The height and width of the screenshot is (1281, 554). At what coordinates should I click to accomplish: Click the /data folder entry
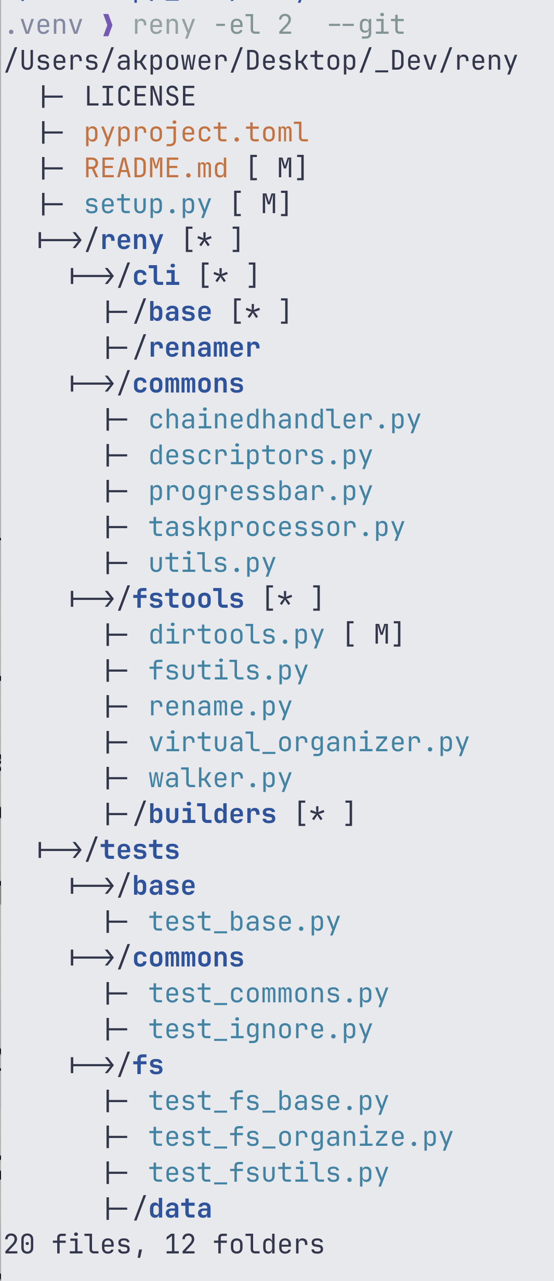pyautogui.click(x=173, y=1209)
